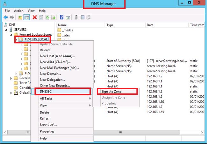Open the View menu in the menu bar
The height and width of the screenshot is (144, 207).
point(31,11)
